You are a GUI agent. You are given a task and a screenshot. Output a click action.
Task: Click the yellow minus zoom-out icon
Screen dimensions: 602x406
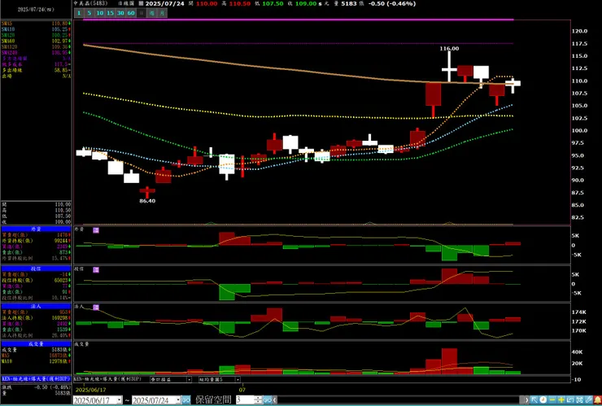(x=552, y=399)
